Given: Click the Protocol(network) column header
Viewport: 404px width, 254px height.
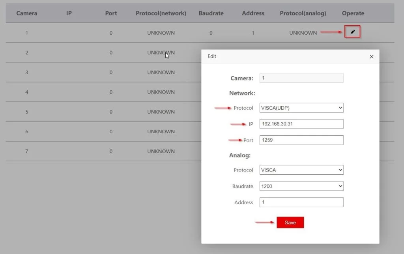Looking at the screenshot, I should click(161, 13).
